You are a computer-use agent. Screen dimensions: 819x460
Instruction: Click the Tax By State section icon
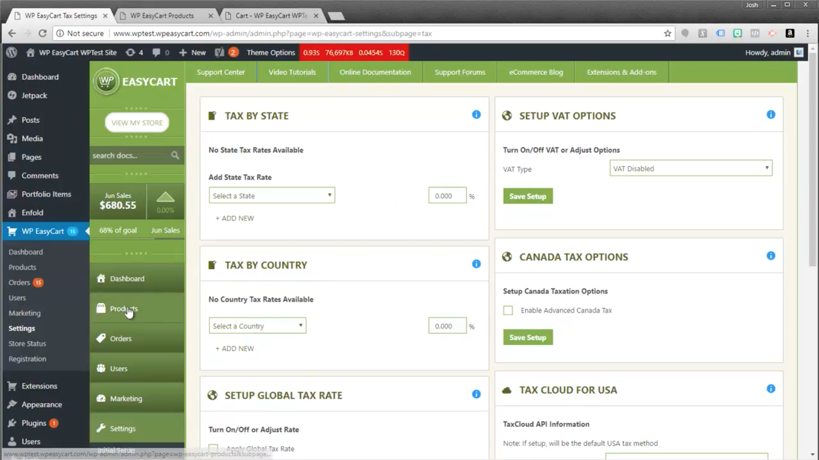click(x=212, y=116)
